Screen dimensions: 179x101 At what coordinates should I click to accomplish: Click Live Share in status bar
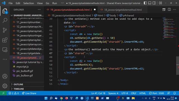[x=29, y=93]
